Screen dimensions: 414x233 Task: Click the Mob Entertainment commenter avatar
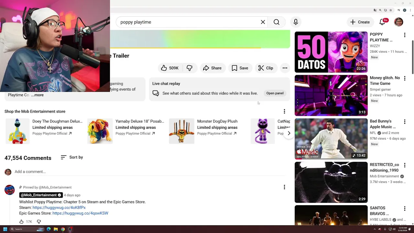10,190
